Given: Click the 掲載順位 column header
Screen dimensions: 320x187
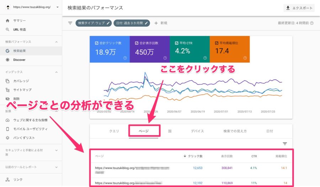Looking at the screenshot, I should coord(281,156).
